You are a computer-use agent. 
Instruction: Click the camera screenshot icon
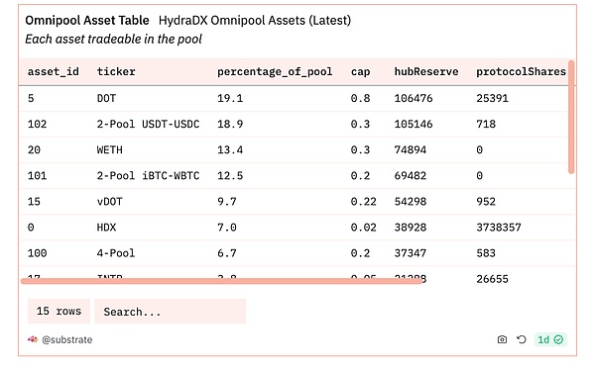click(x=502, y=339)
